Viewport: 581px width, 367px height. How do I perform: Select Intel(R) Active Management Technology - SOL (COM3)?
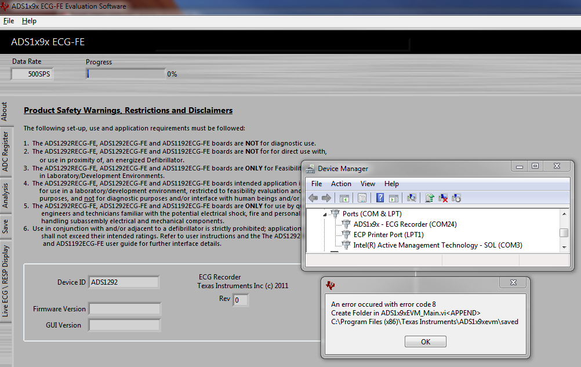pyautogui.click(x=438, y=245)
